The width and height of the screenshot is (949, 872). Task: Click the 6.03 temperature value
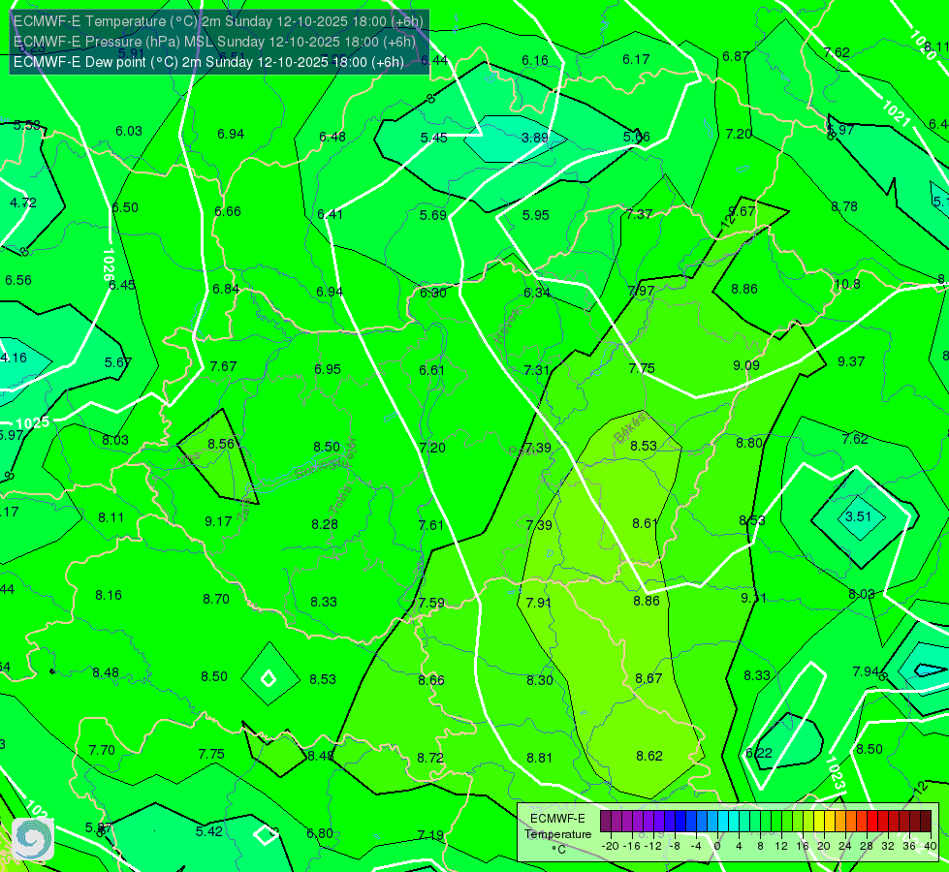point(129,132)
